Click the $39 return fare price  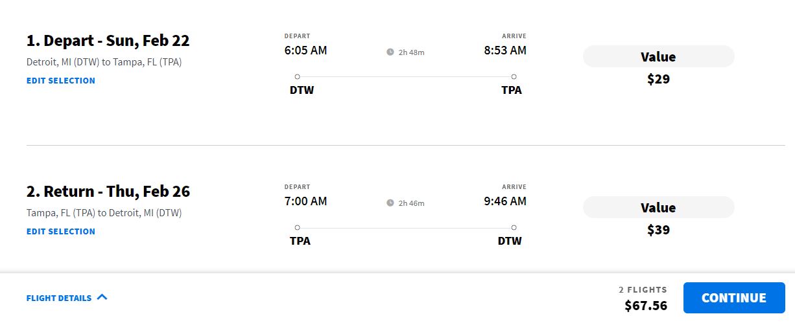(x=658, y=230)
